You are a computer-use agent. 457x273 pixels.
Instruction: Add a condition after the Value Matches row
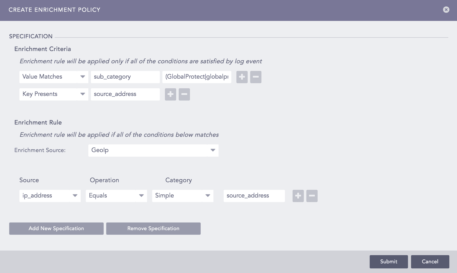[242, 77]
